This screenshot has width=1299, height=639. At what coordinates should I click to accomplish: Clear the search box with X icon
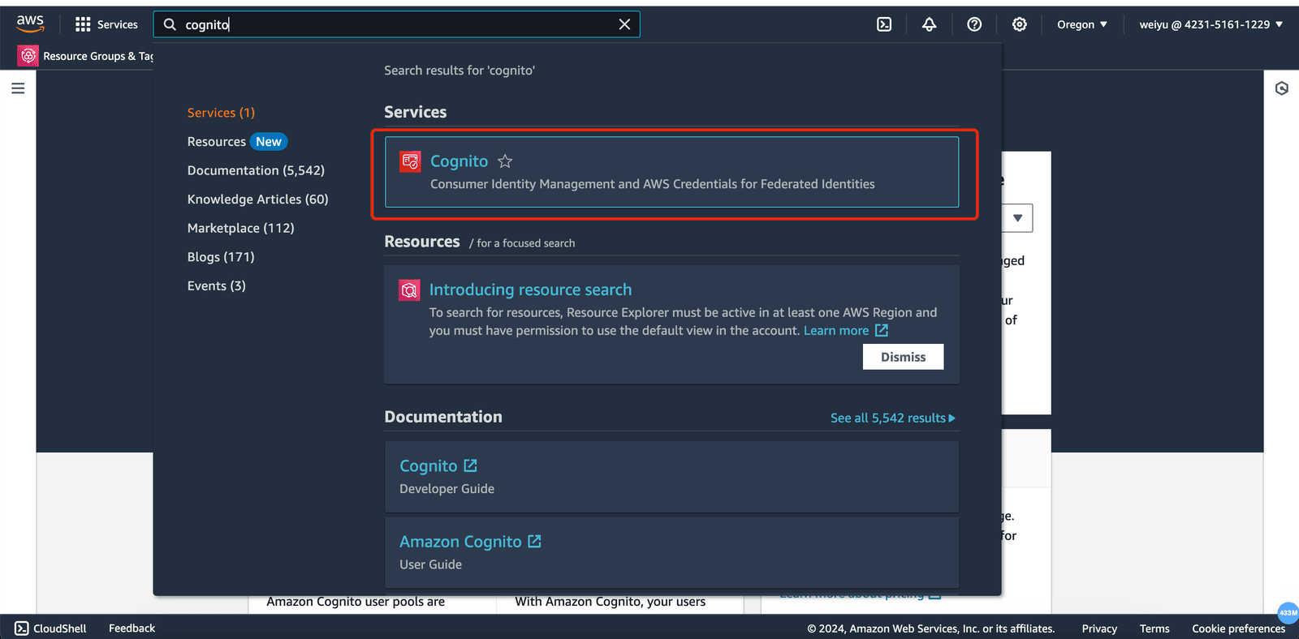624,24
